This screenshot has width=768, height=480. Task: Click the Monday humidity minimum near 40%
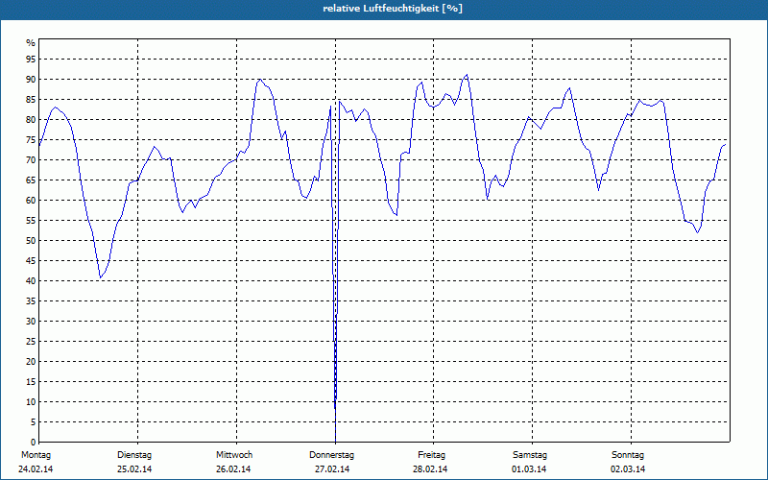[101, 277]
